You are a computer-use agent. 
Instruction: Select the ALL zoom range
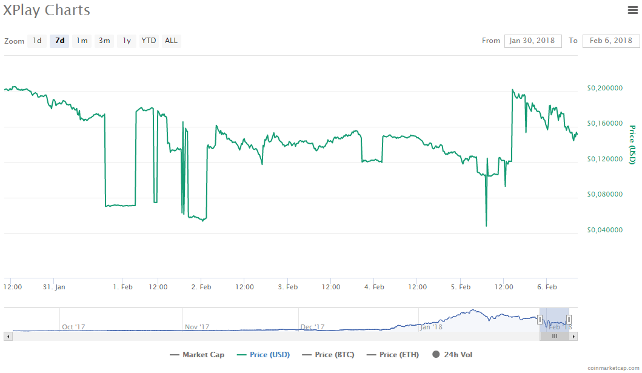171,41
